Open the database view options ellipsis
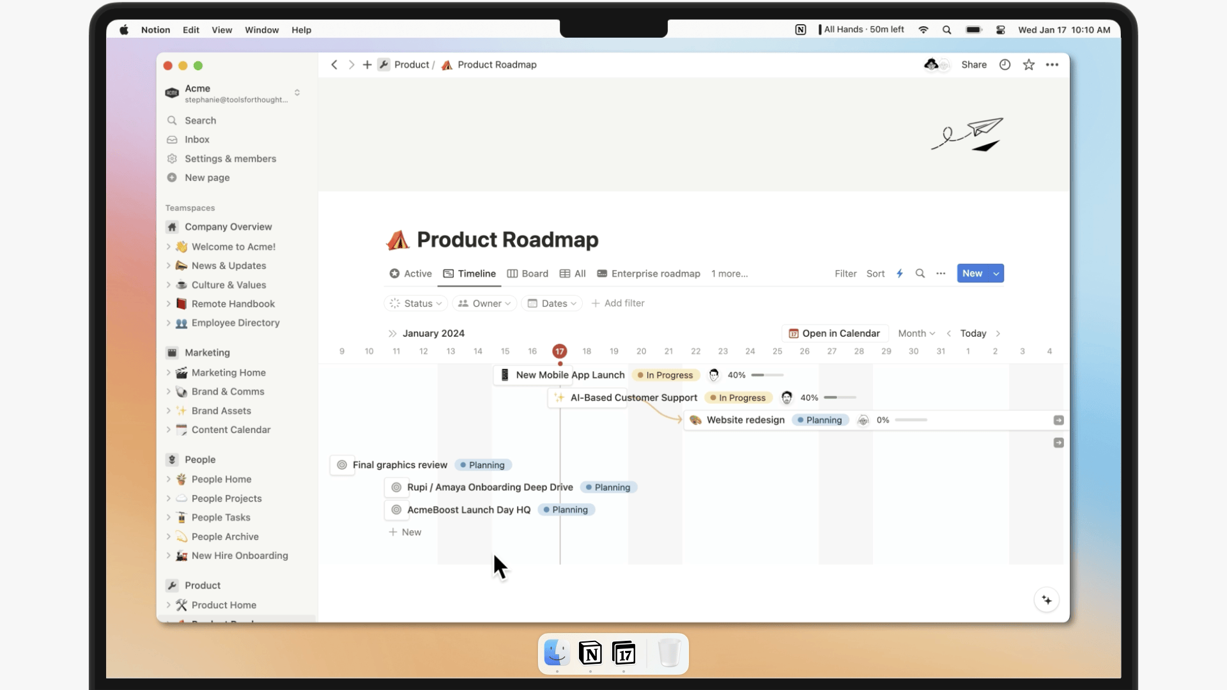 pos(941,273)
